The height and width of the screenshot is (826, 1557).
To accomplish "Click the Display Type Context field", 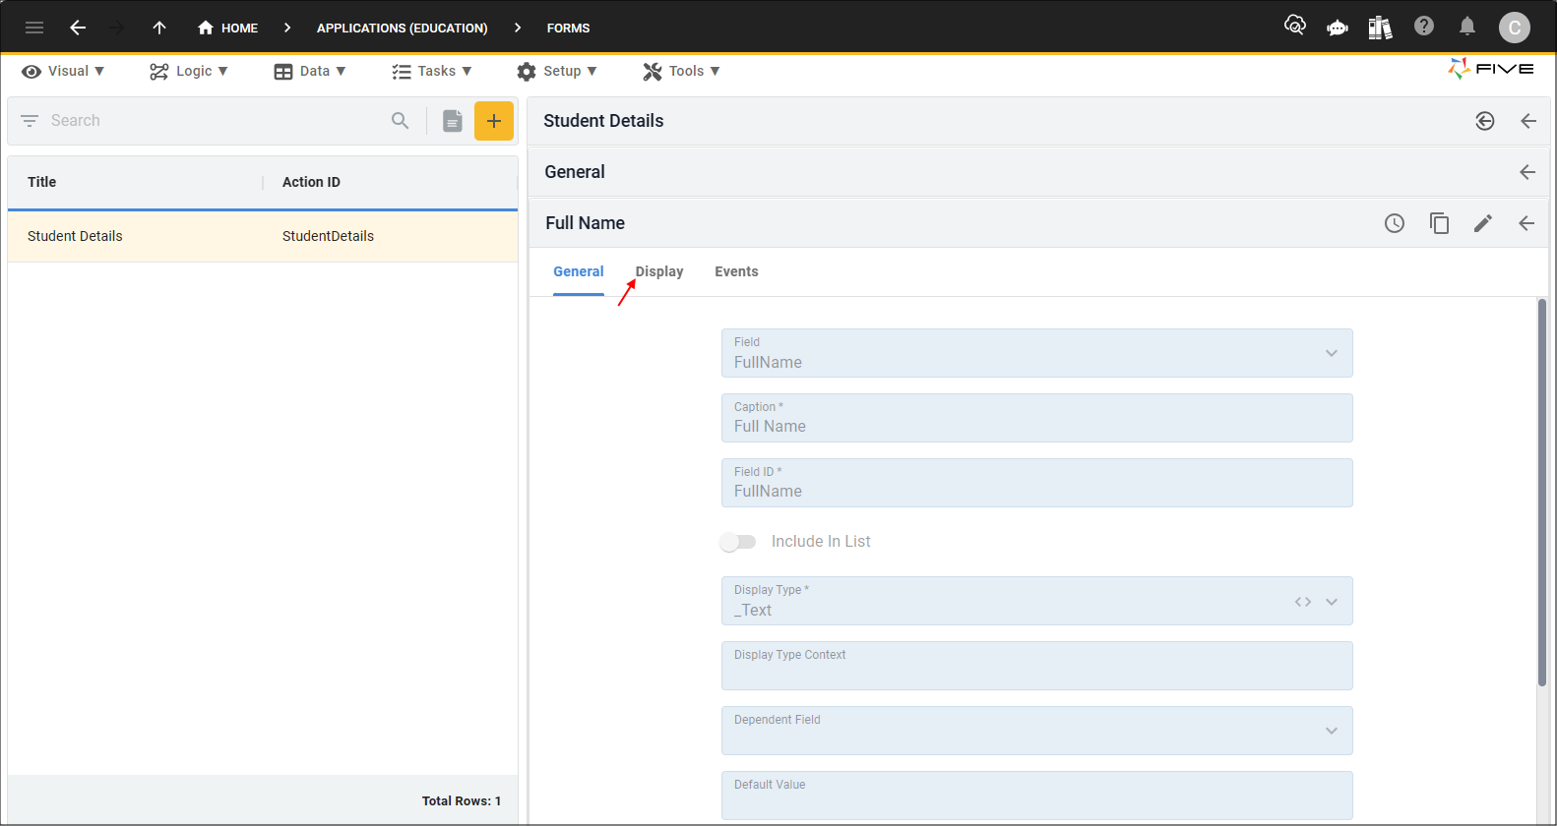I will (x=1036, y=666).
